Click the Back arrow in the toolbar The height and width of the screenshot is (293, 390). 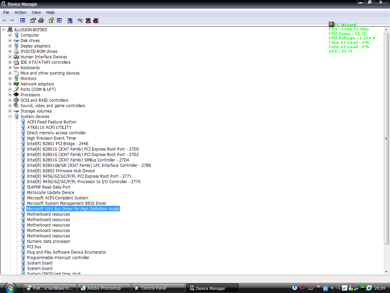click(4, 20)
